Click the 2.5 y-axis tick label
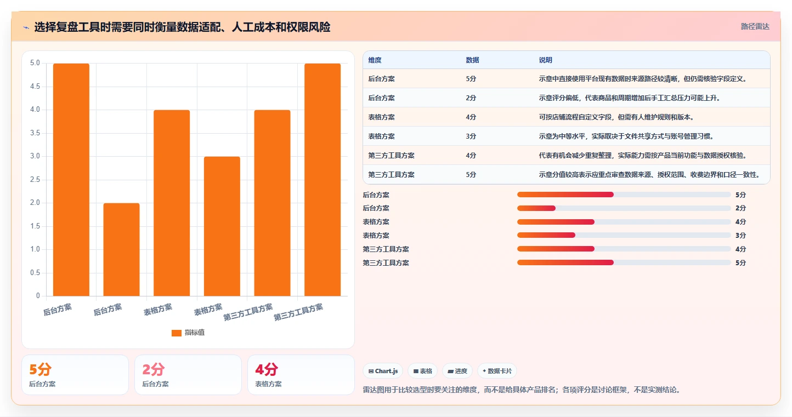Image resolution: width=792 pixels, height=417 pixels. 35,180
